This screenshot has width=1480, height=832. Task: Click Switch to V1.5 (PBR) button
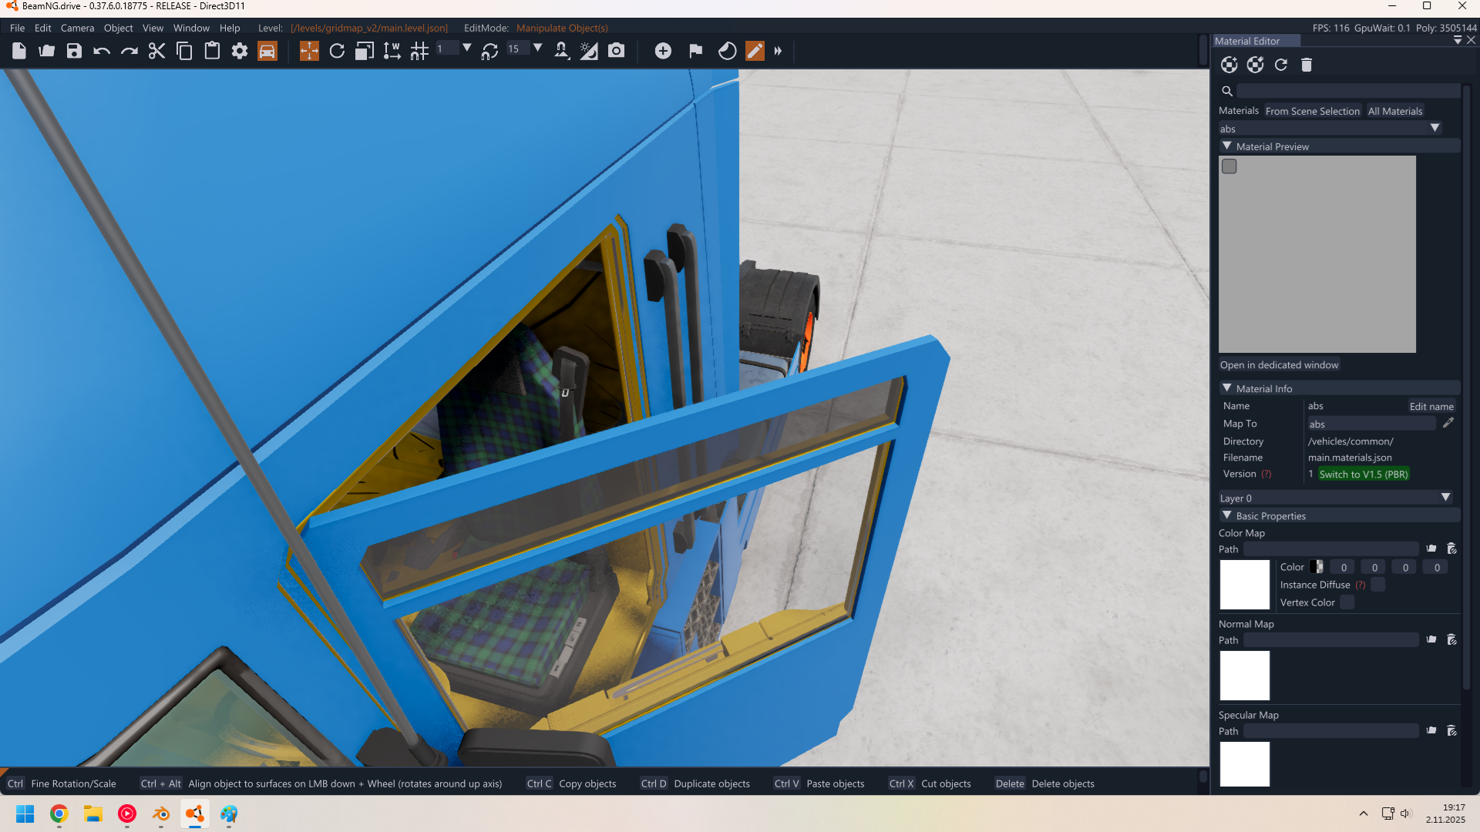pos(1363,474)
